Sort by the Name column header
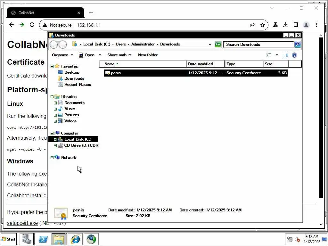Image resolution: width=328 pixels, height=246 pixels. pos(143,64)
